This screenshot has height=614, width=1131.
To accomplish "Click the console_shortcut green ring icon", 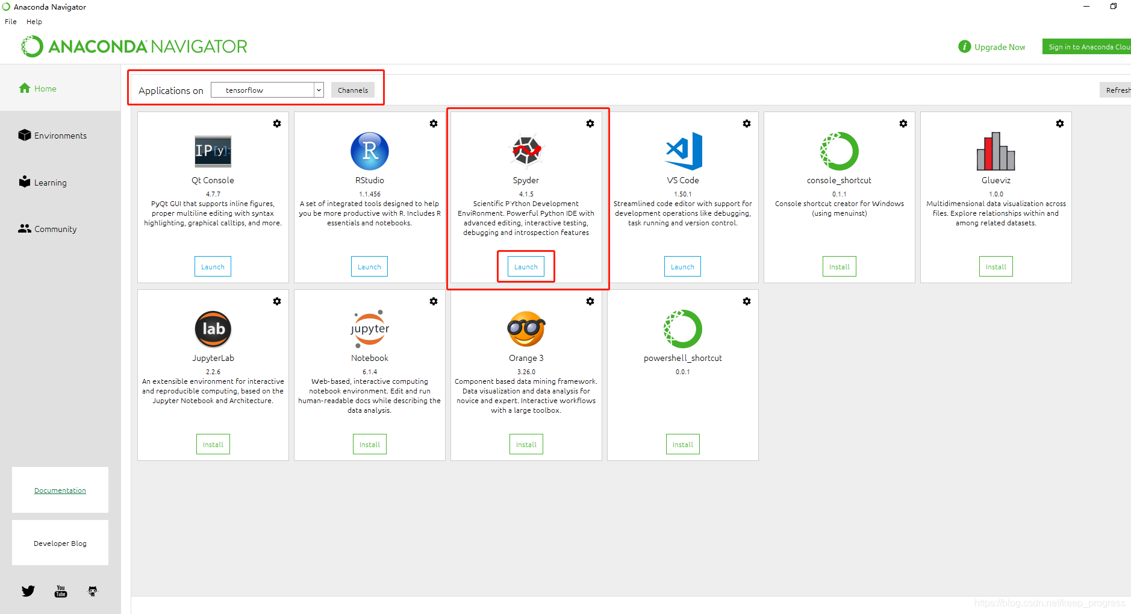I will 840,151.
